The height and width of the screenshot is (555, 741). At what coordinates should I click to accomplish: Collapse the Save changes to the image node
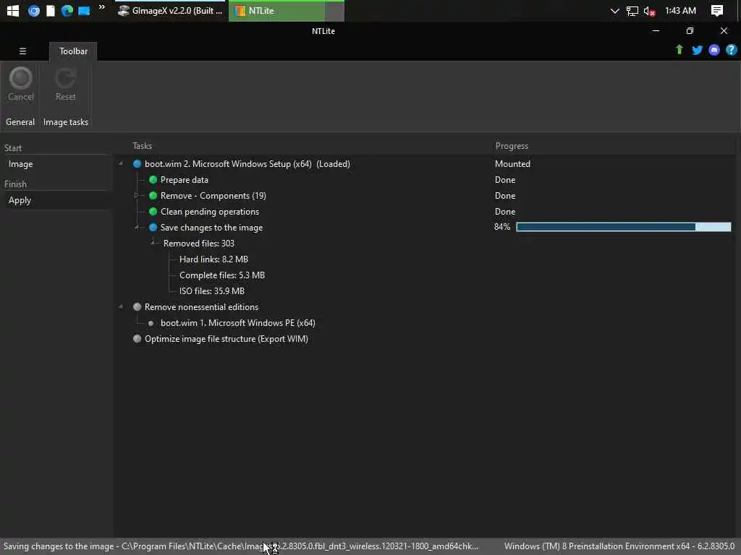pos(137,227)
